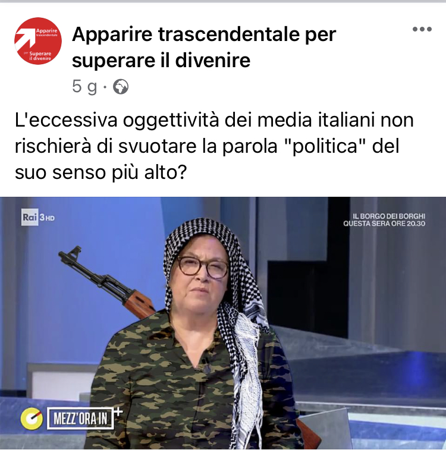Select the post caption about "media italiani"

(214, 146)
